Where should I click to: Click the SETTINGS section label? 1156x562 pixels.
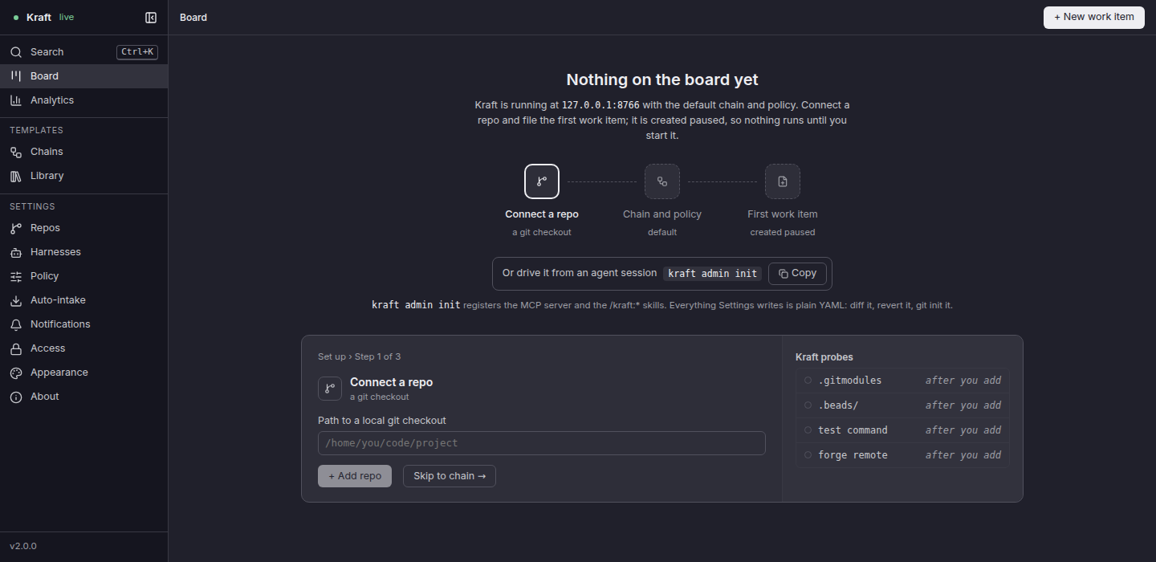[x=32, y=206]
